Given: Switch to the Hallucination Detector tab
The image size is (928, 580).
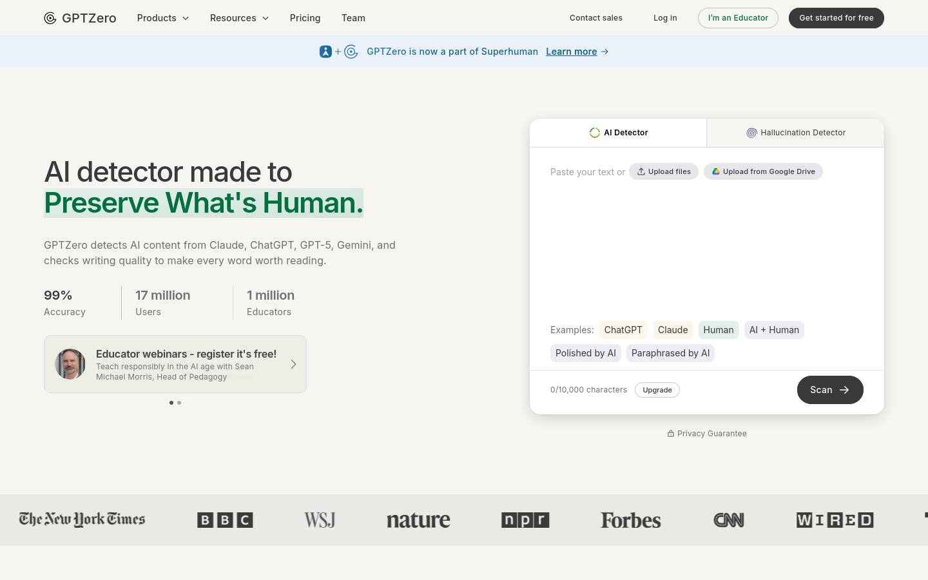Looking at the screenshot, I should click(x=795, y=133).
